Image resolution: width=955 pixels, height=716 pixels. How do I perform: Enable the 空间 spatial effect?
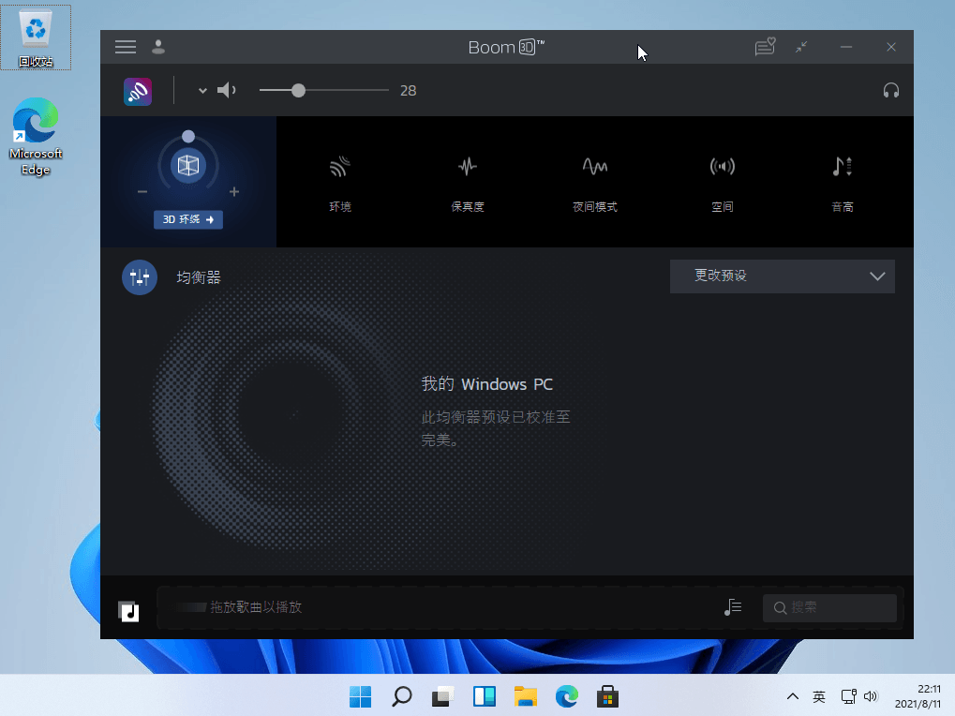click(723, 184)
